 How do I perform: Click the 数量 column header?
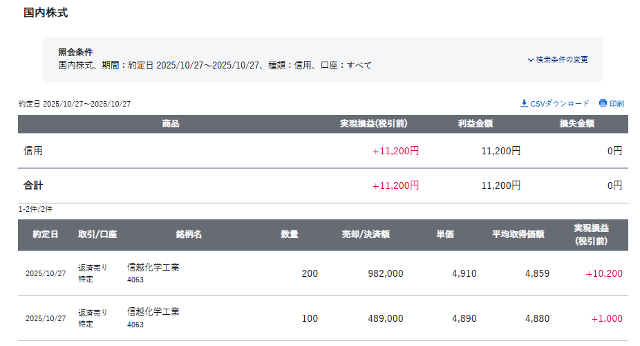click(x=290, y=235)
